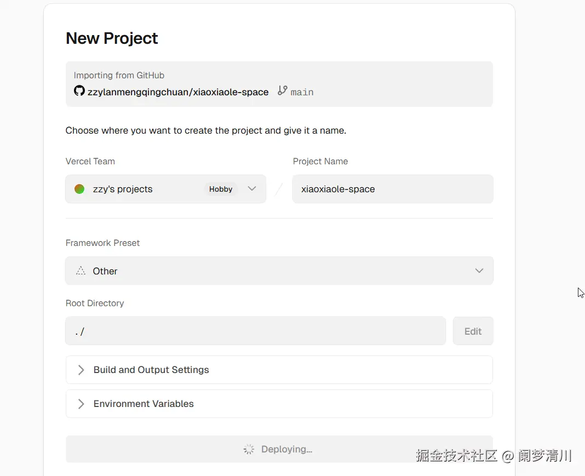Click the git branch icon beside main
The width and height of the screenshot is (585, 476).
[283, 91]
